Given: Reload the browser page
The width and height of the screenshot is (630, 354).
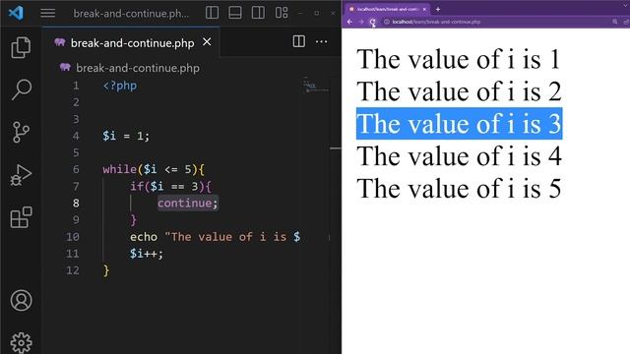Looking at the screenshot, I should tap(373, 22).
